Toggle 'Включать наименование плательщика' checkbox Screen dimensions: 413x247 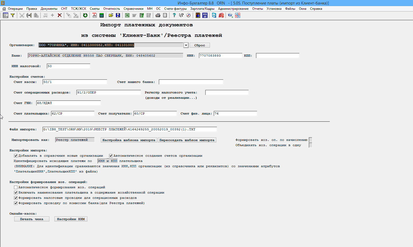[16, 192]
